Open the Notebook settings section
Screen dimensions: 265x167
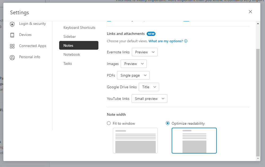(72, 54)
